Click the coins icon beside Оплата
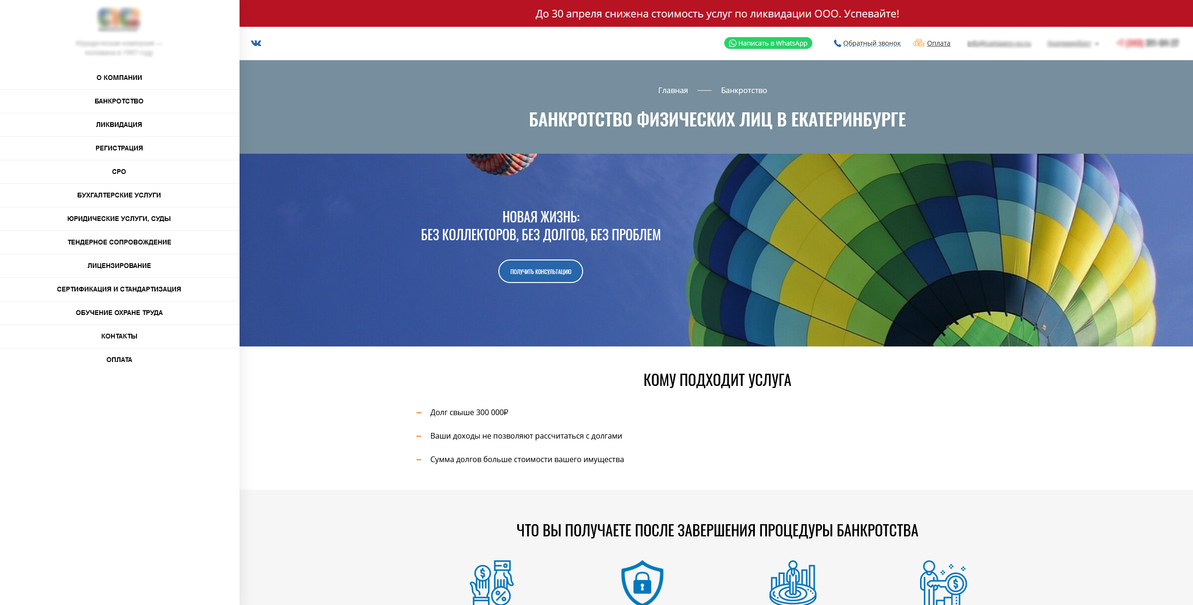 tap(918, 43)
